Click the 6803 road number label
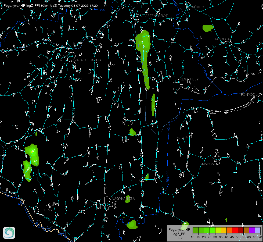Viewport: 263px width, 242px height. [x=201, y=207]
